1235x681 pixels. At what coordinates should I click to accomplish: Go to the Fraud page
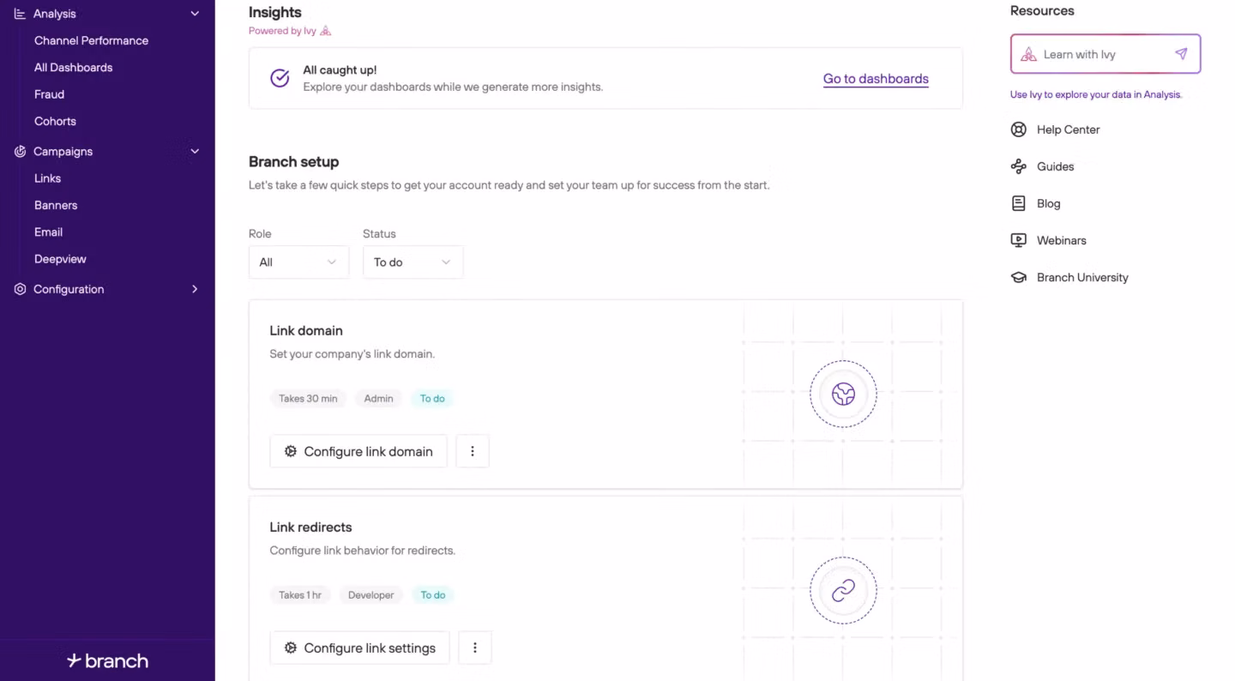pyautogui.click(x=49, y=94)
